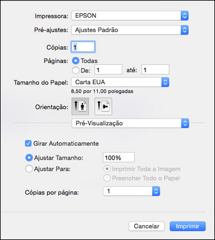Click the Imprimir button
Viewport: 215px width, 240px height.
[x=188, y=226]
